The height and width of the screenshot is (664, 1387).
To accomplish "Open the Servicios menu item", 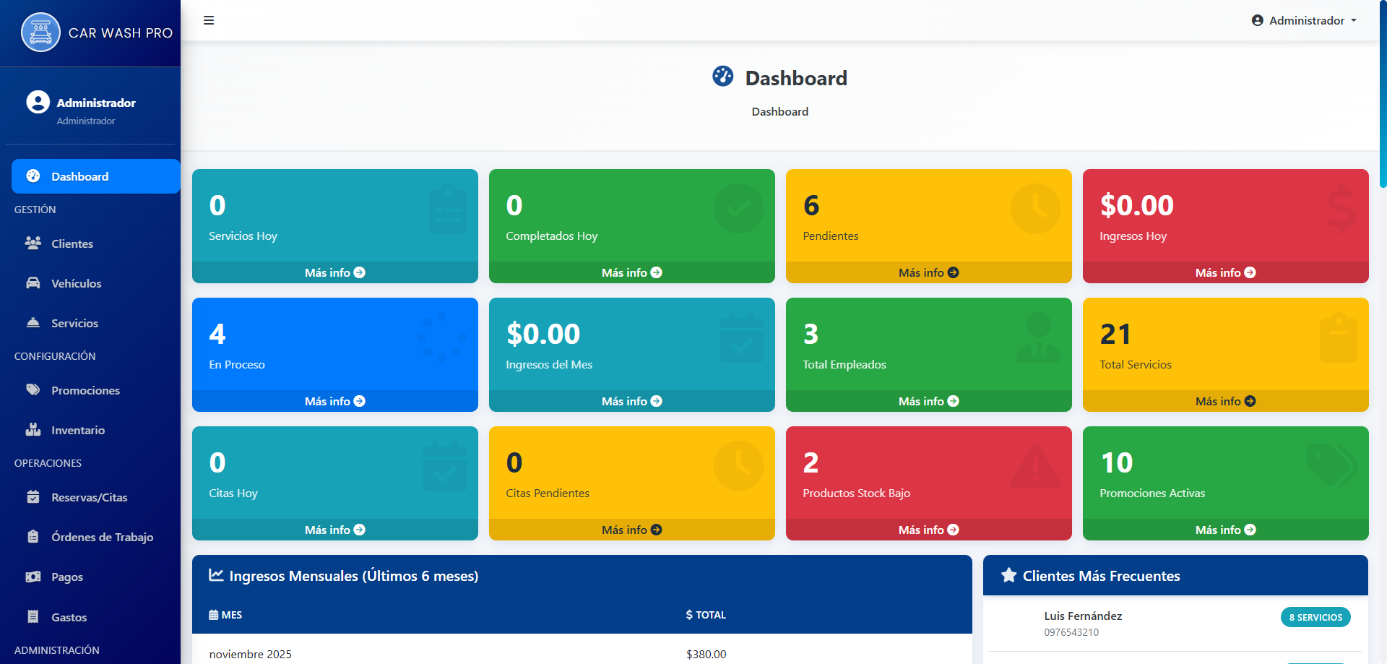I will (74, 323).
